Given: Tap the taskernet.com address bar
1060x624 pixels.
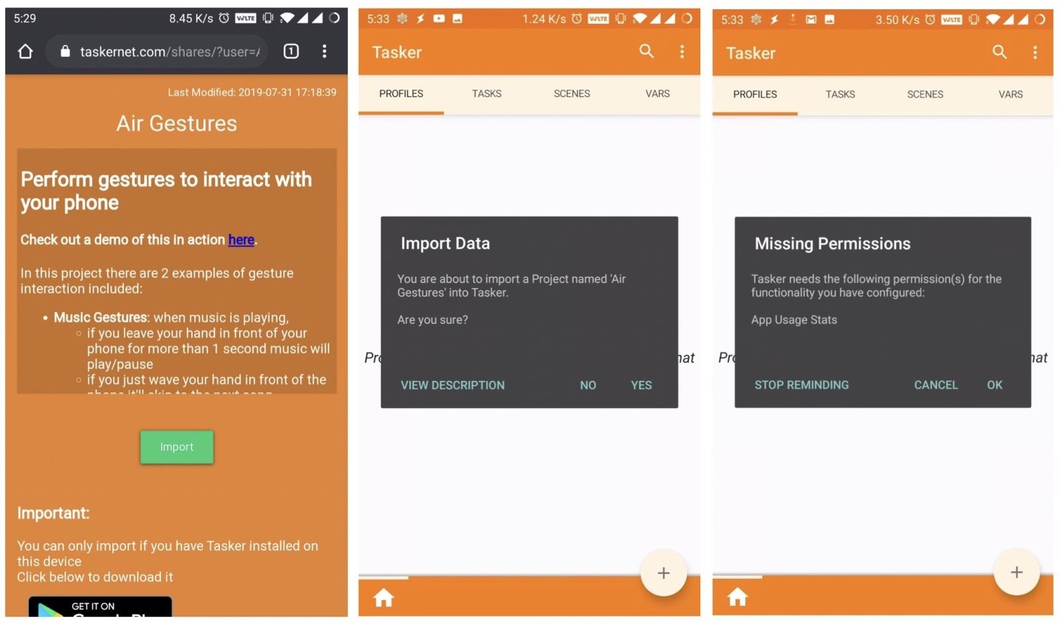Looking at the screenshot, I should 157,51.
